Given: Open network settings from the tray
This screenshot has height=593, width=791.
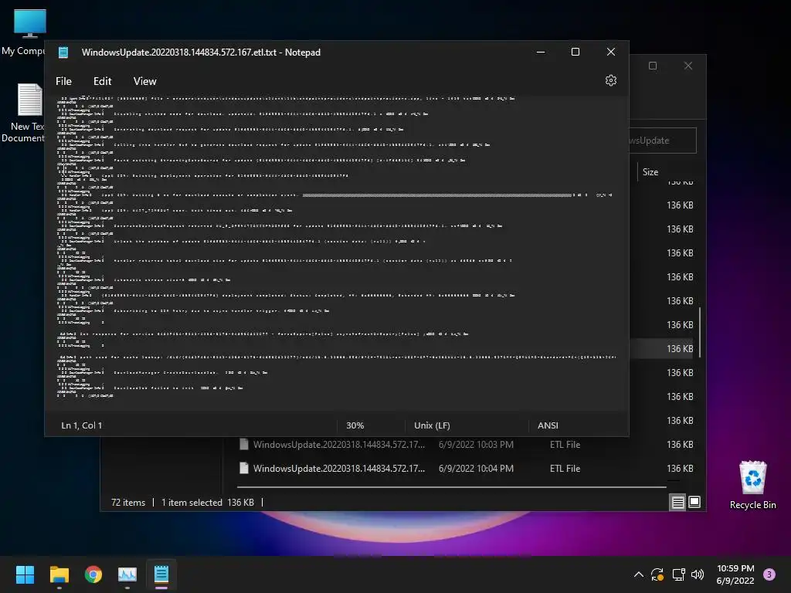Looking at the screenshot, I should (x=678, y=574).
